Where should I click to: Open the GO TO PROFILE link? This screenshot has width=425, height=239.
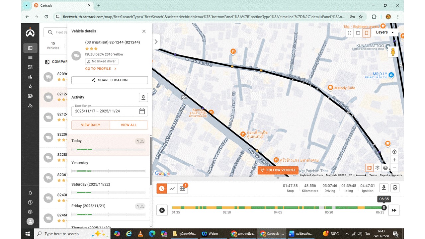click(x=101, y=69)
